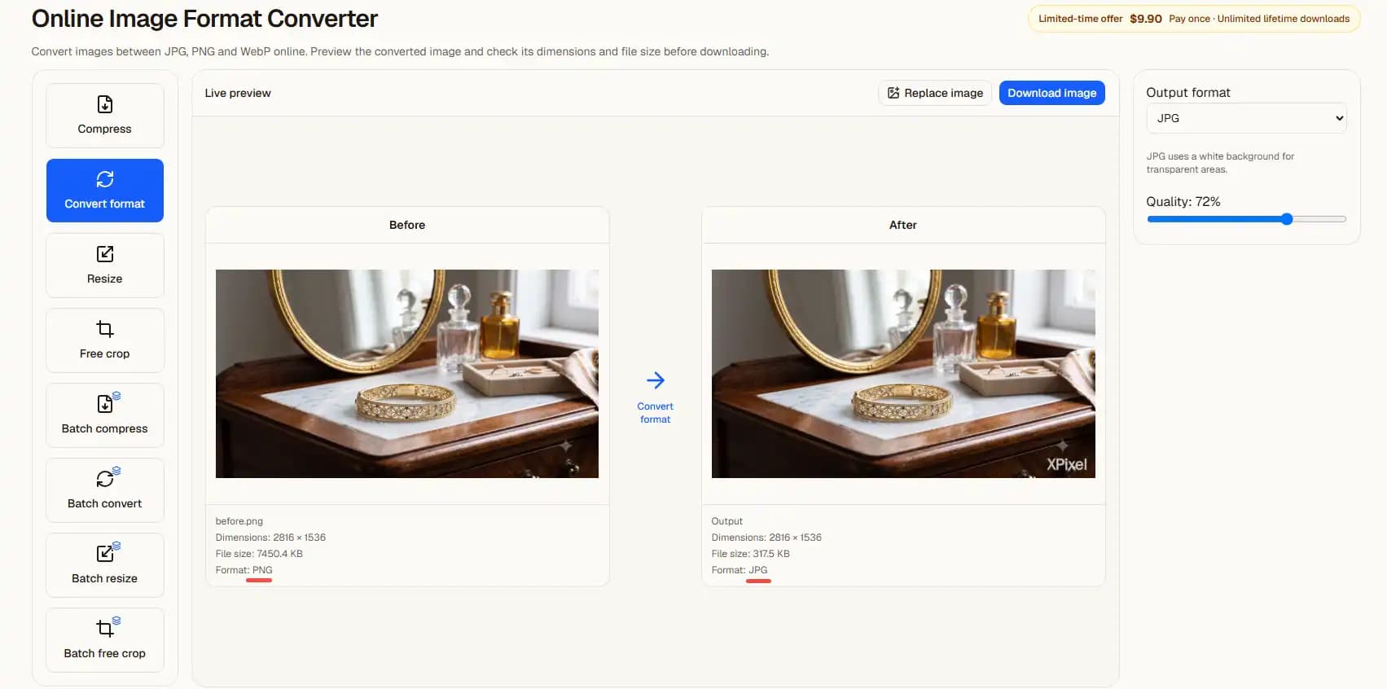
Task: Open the Batch compress tool
Action: [105, 415]
